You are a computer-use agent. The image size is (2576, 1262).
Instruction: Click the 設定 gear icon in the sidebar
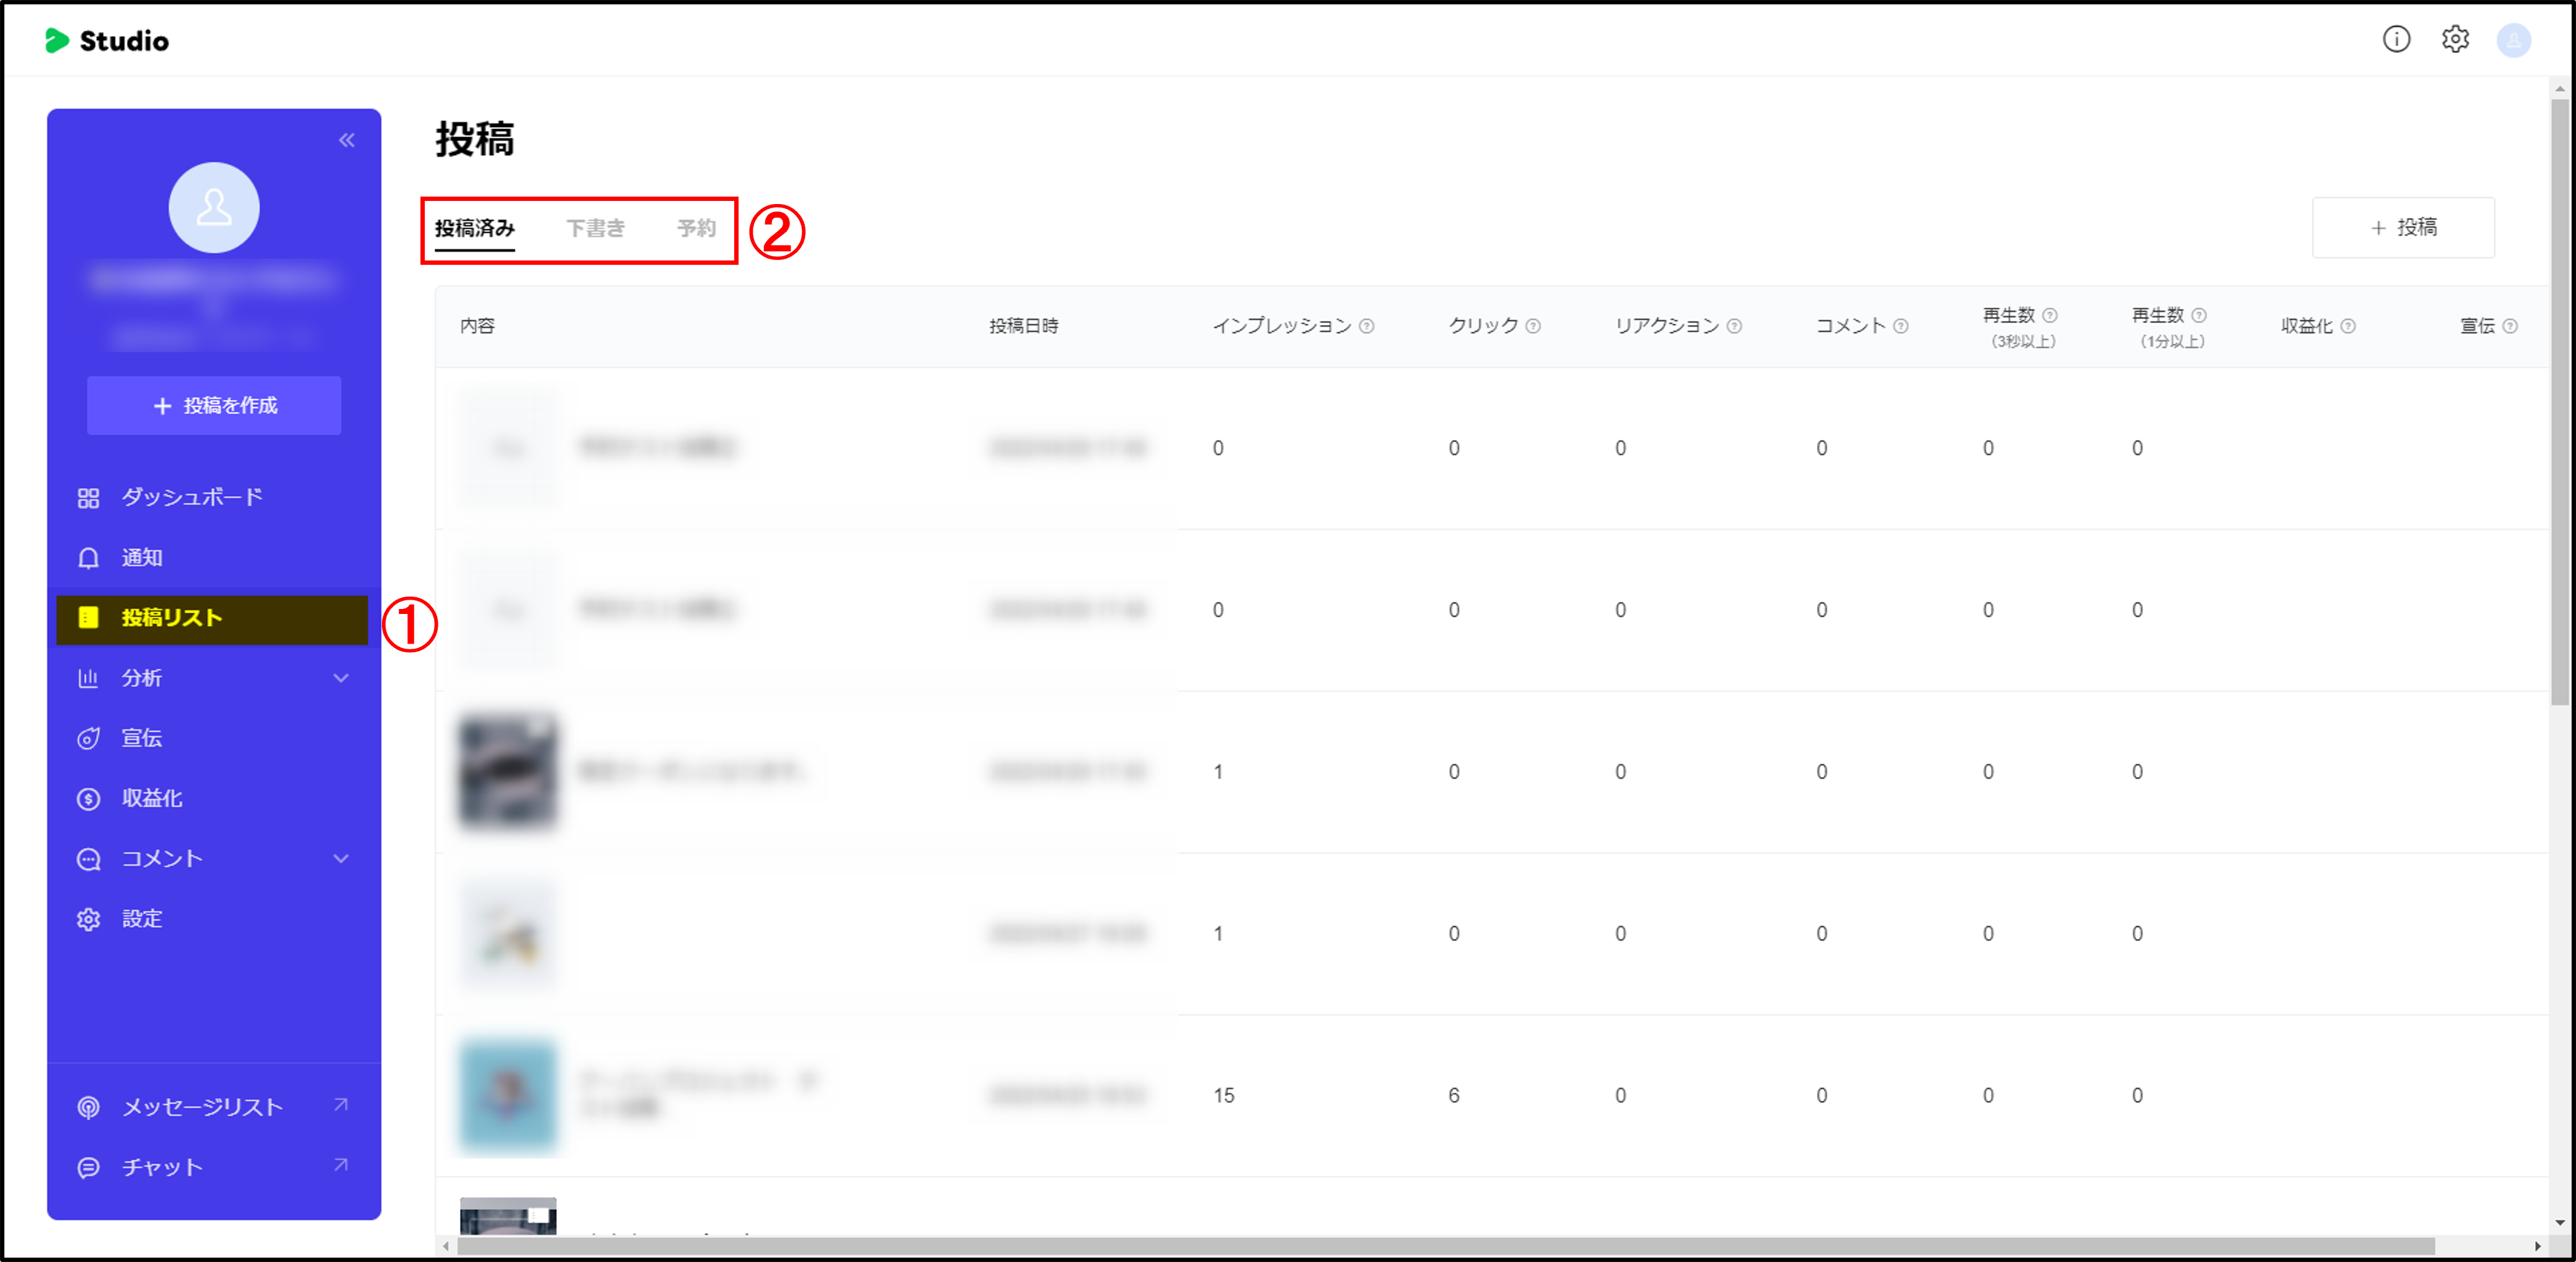(89, 919)
